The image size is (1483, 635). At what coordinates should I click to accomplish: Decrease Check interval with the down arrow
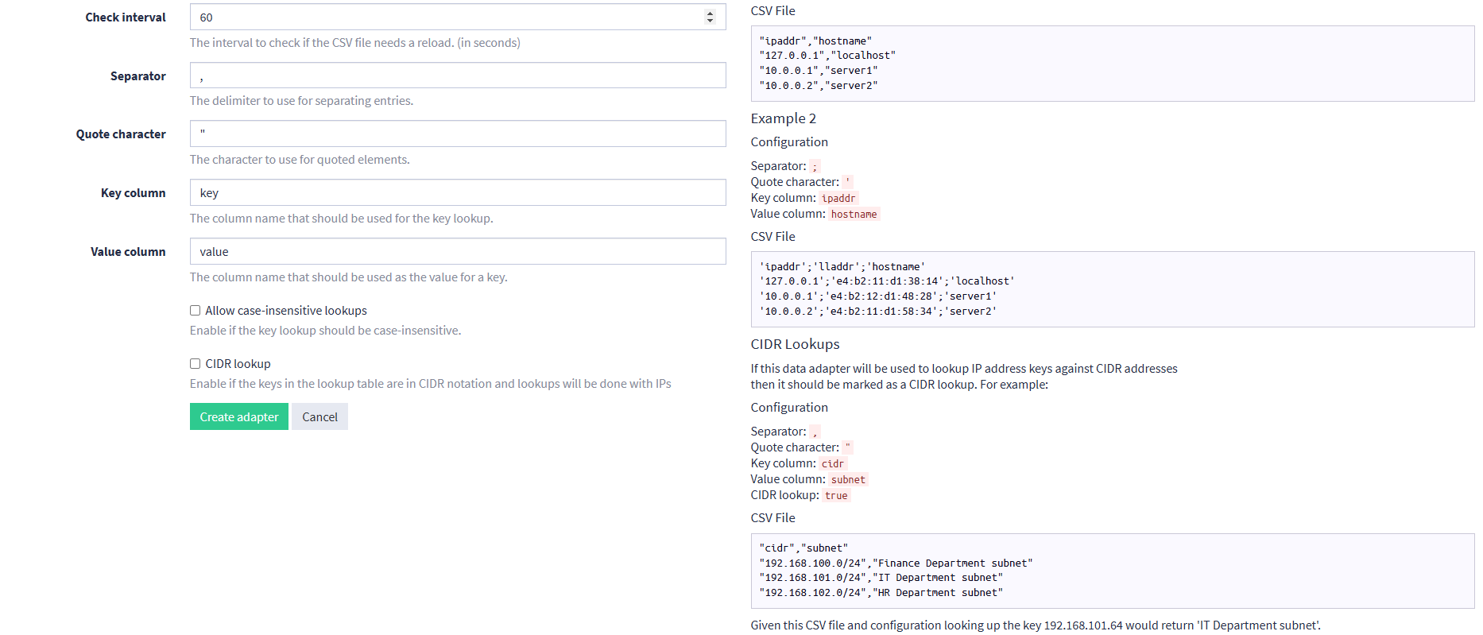[x=710, y=21]
